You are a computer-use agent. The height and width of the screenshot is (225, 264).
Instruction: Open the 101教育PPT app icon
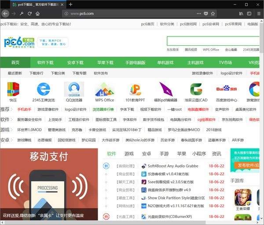[135, 89]
